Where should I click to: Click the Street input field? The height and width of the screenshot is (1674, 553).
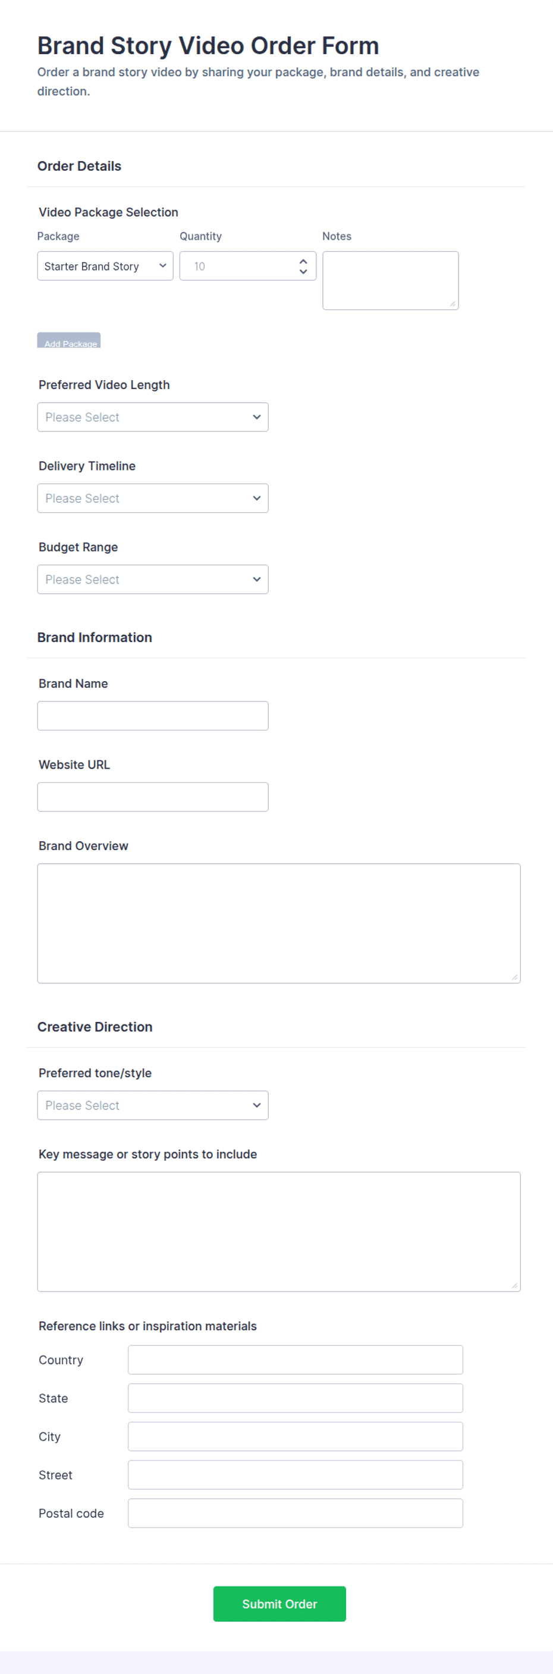[x=296, y=1475]
